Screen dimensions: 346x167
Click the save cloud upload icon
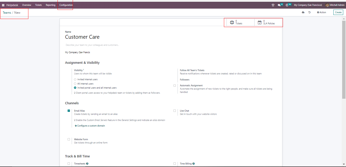point(303,12)
